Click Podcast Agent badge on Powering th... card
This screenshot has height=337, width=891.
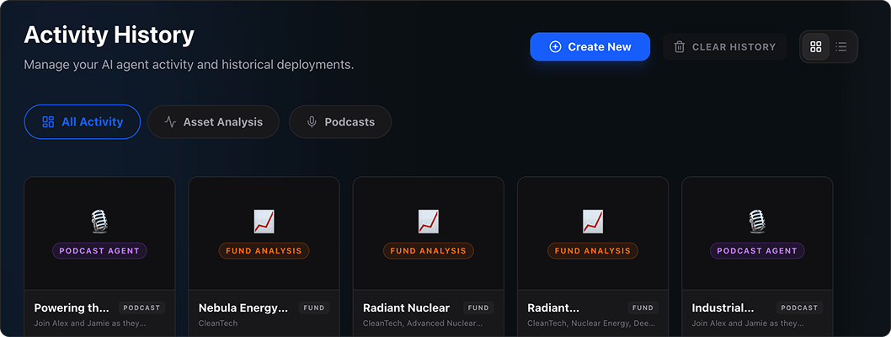tap(99, 250)
